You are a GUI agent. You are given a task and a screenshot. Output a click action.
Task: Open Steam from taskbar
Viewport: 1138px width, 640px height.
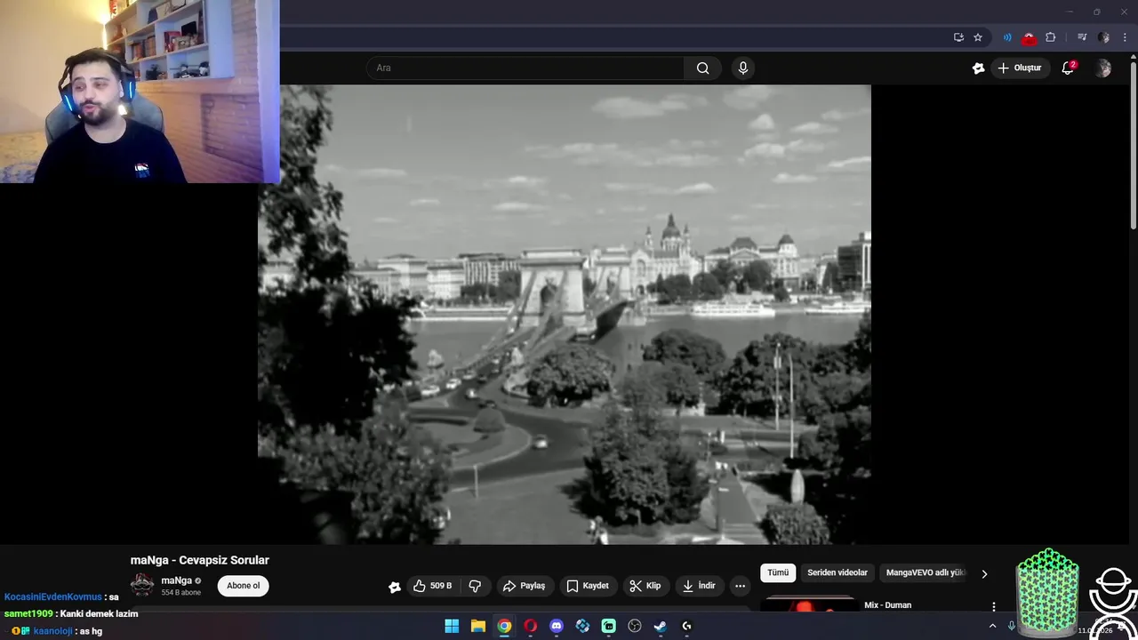click(661, 626)
